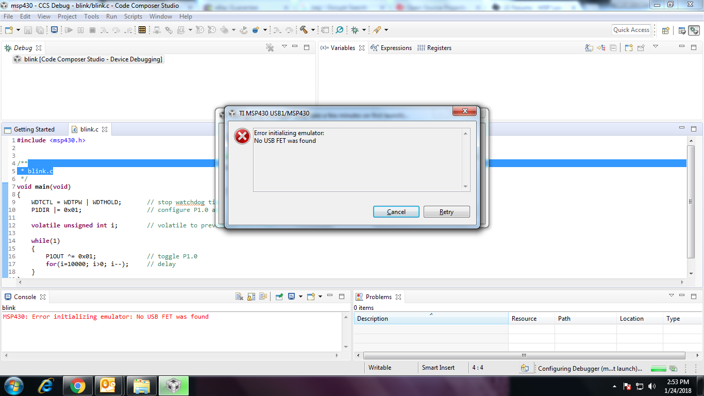Click the blue monitor toolbar icon
The width and height of the screenshot is (704, 396).
54,30
